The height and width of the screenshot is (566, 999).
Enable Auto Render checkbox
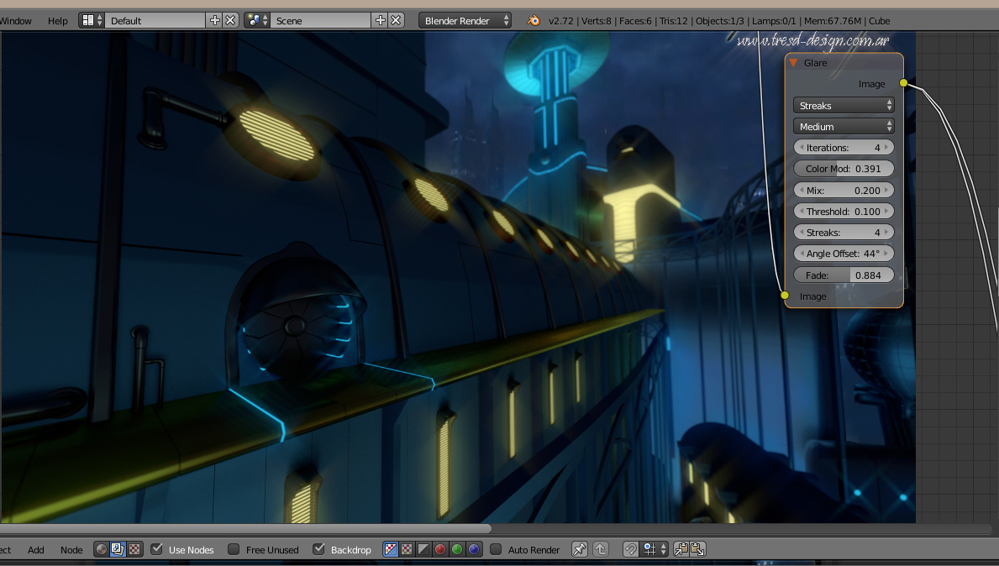(x=496, y=549)
